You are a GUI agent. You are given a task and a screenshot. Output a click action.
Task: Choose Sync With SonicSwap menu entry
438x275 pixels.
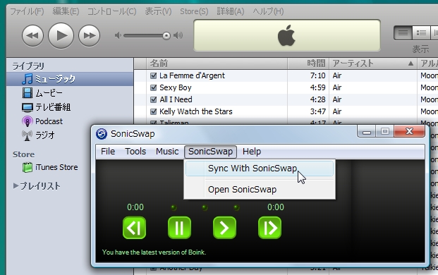tap(260, 169)
